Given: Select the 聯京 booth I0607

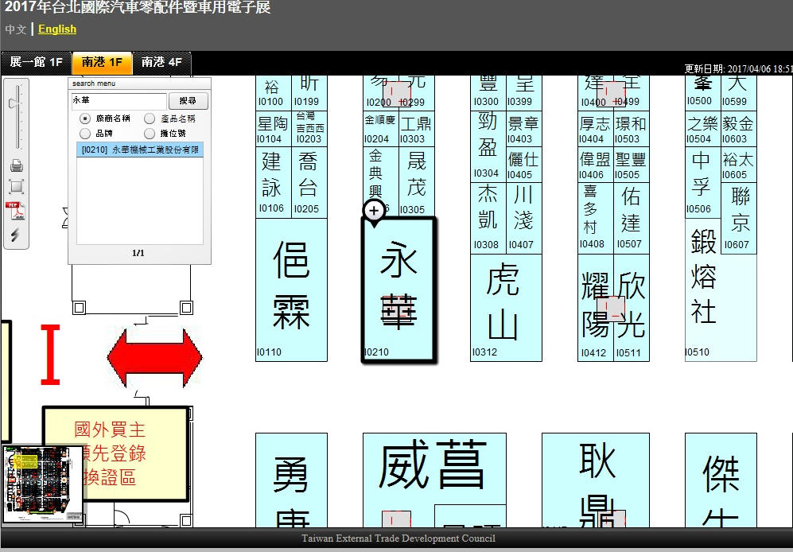Looking at the screenshot, I should pyautogui.click(x=738, y=218).
